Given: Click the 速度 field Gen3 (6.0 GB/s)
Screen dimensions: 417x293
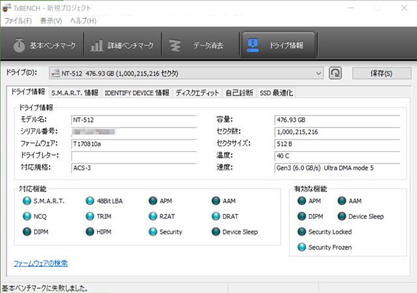Looking at the screenshot, I should [338, 168].
